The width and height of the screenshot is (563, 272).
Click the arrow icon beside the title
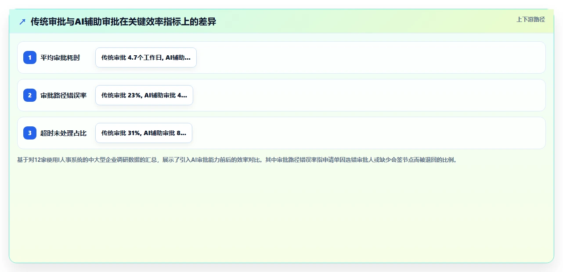point(22,21)
